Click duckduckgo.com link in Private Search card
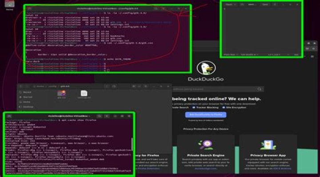320x177 pixels. [205, 169]
